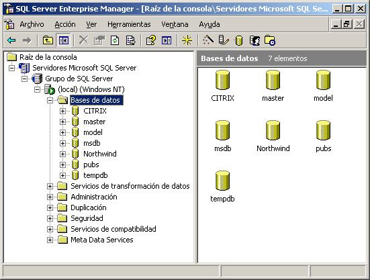This screenshot has width=370, height=280.
Task: Expand the pubs database tree node
Action: point(62,165)
